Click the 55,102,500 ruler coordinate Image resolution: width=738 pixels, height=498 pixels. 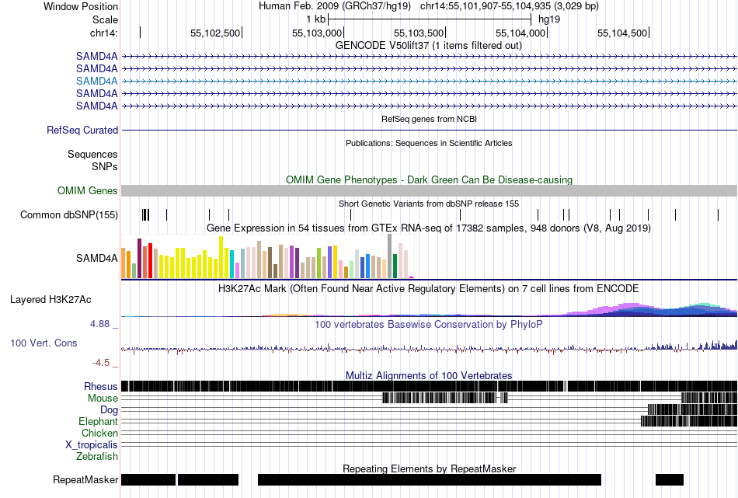[x=215, y=33]
